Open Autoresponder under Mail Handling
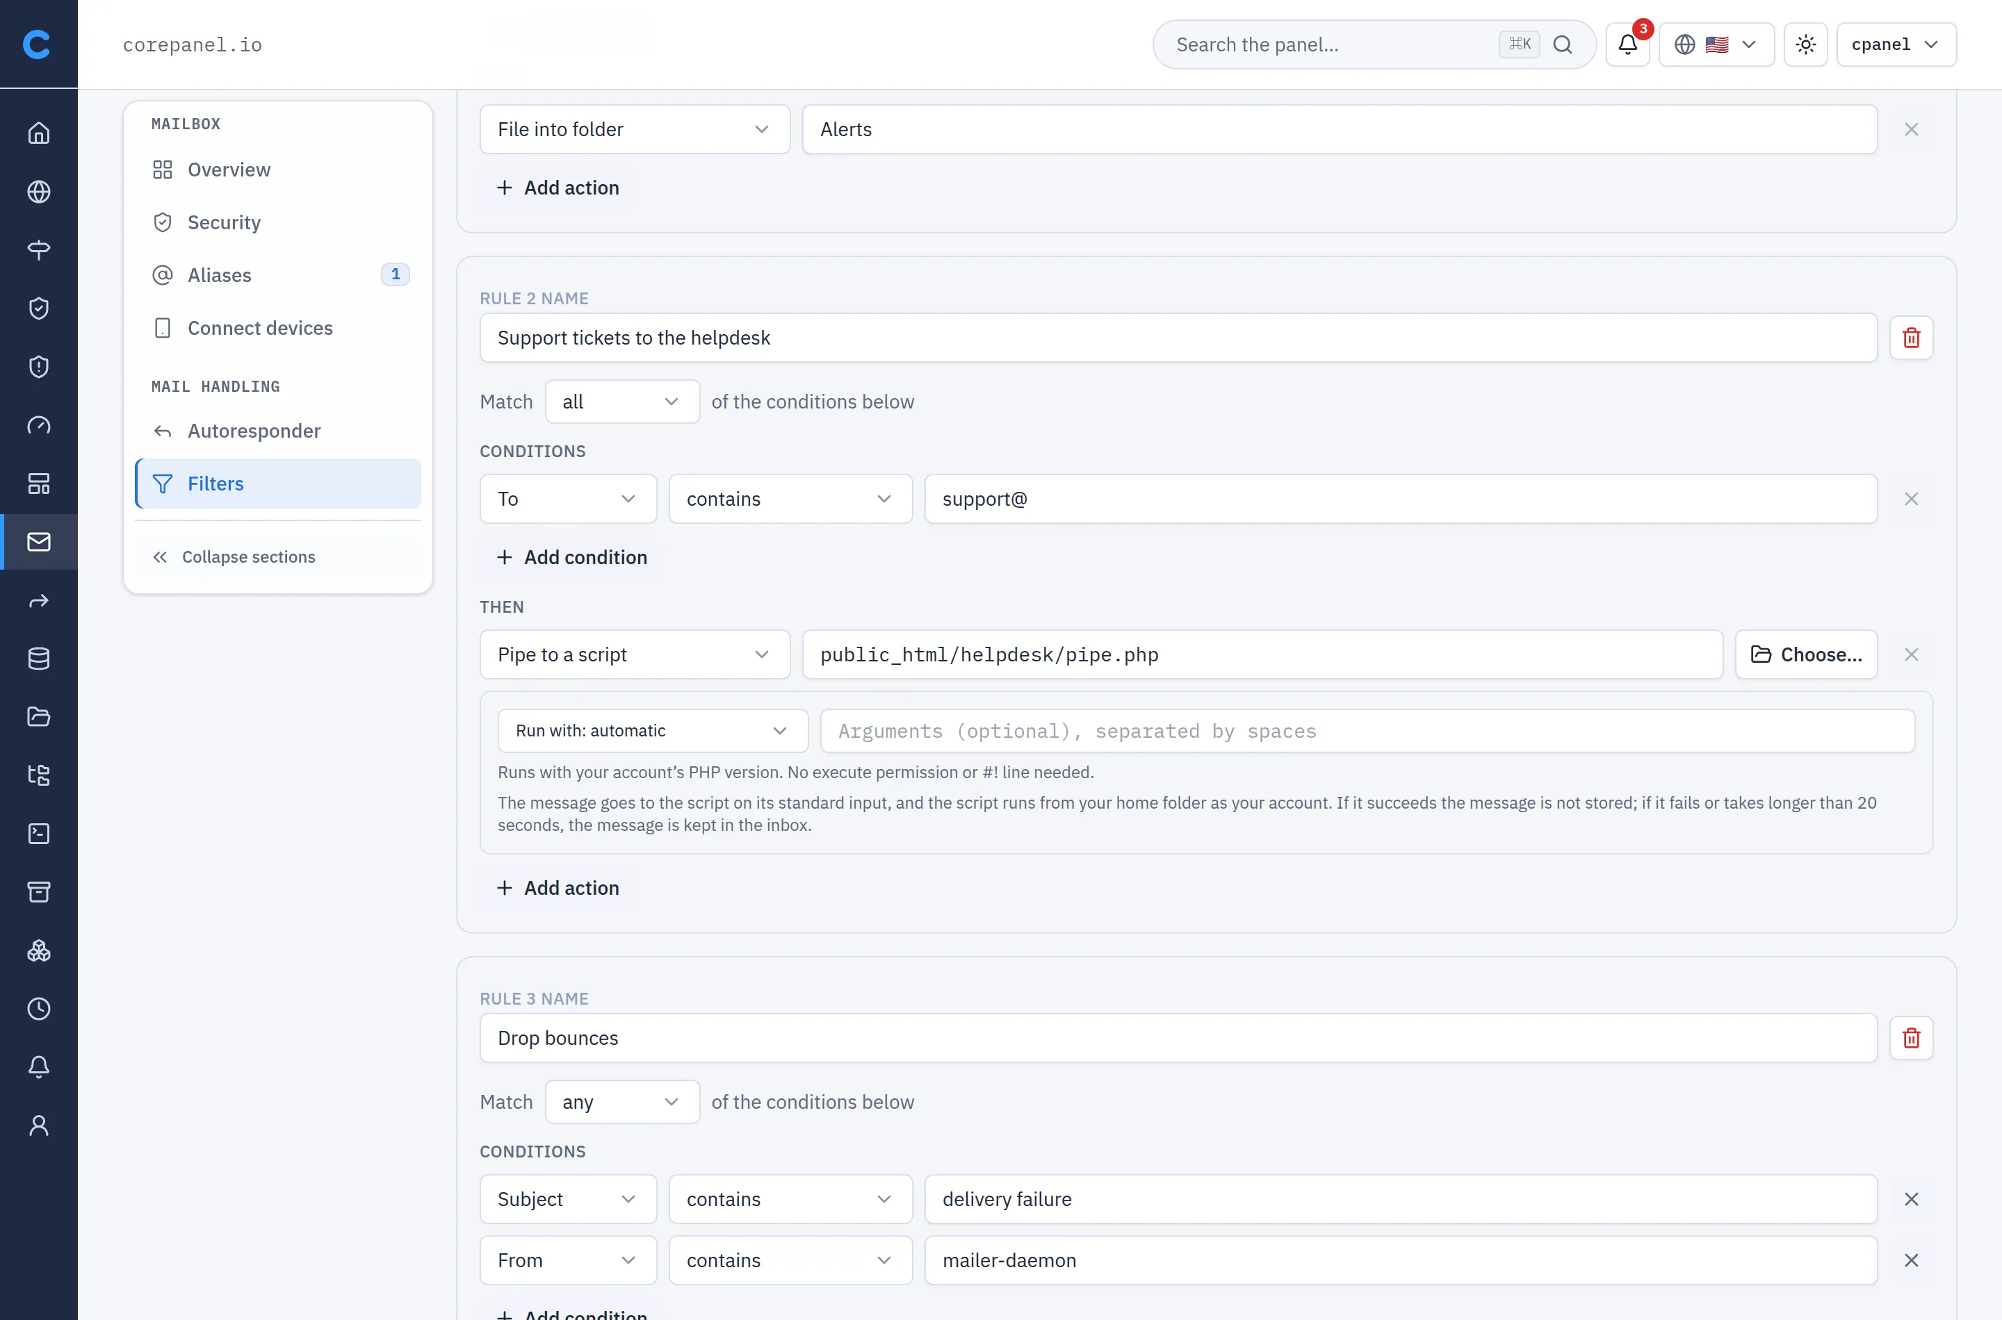 (x=278, y=431)
